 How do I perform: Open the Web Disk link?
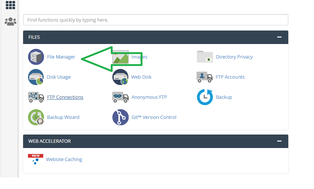click(x=141, y=77)
